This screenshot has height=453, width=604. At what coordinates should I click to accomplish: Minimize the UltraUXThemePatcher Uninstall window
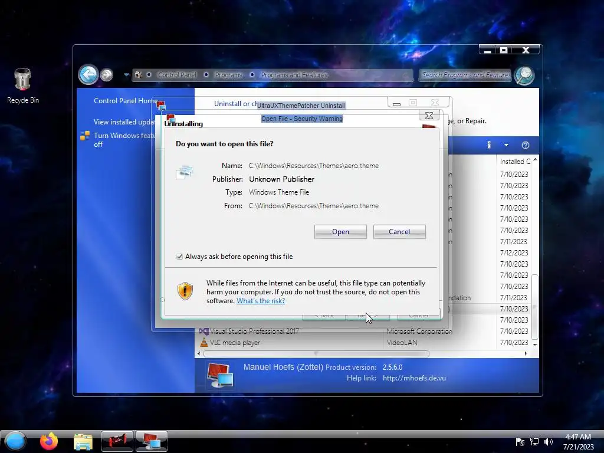tap(396, 103)
